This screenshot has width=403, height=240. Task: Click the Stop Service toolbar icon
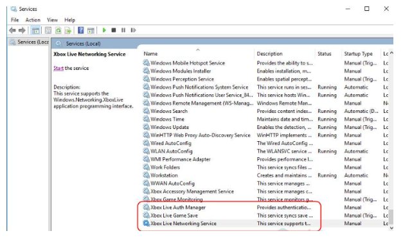point(114,30)
